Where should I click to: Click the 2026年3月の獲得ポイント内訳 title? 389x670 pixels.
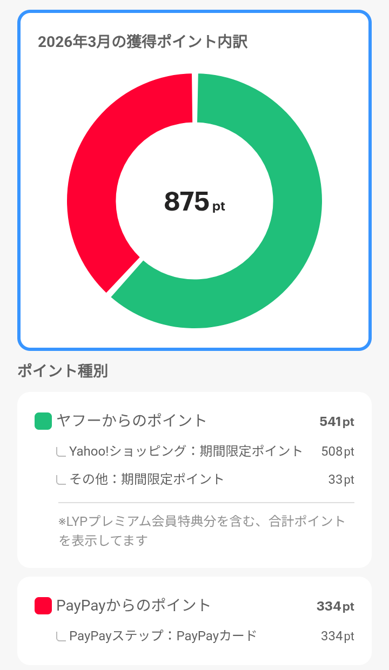tap(143, 42)
